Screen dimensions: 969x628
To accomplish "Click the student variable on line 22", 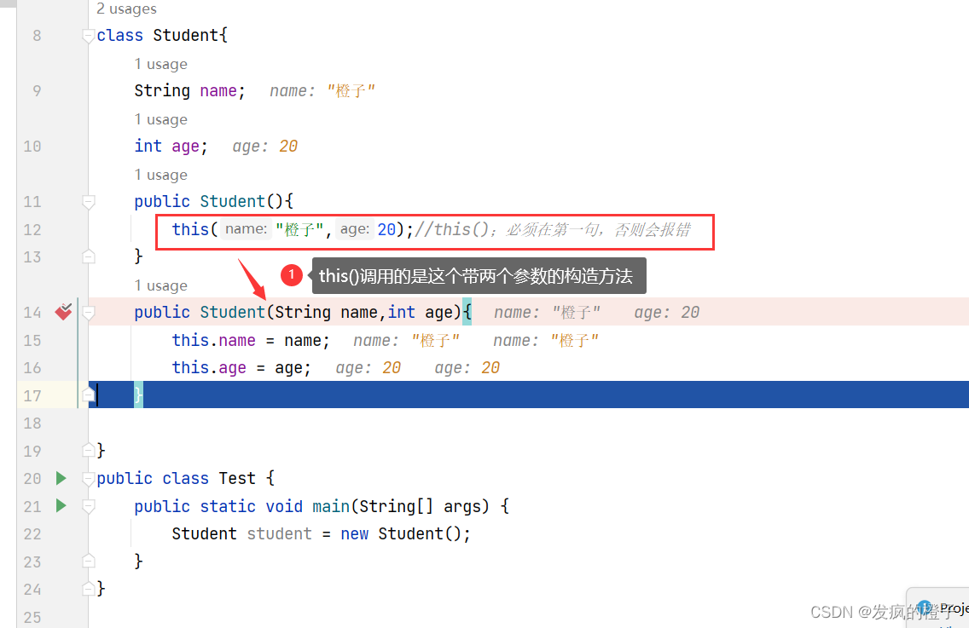I will (x=280, y=533).
